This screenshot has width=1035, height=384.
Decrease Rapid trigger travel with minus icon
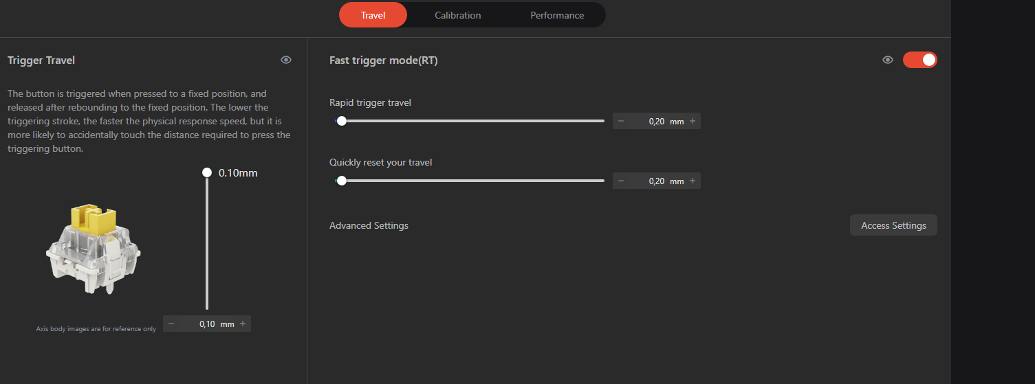coord(621,122)
